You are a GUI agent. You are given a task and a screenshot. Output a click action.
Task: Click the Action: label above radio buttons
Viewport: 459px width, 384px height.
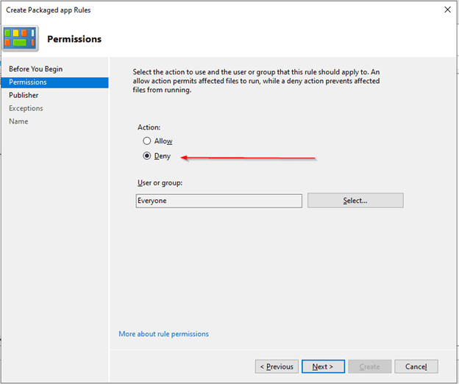point(149,127)
